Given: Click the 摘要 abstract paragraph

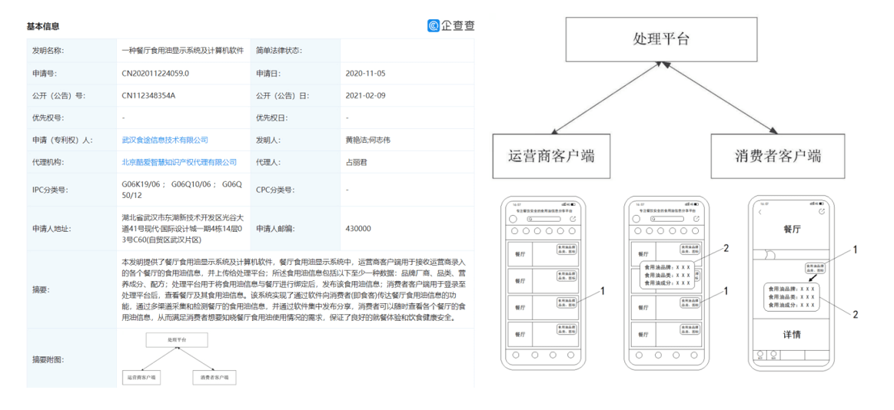Looking at the screenshot, I should pos(294,290).
